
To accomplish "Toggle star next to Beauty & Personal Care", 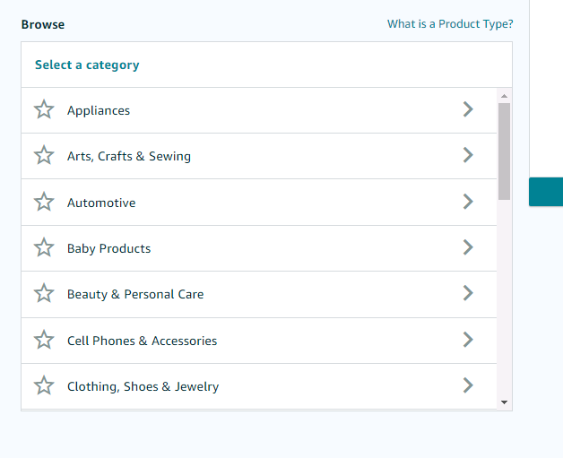I will coord(44,294).
